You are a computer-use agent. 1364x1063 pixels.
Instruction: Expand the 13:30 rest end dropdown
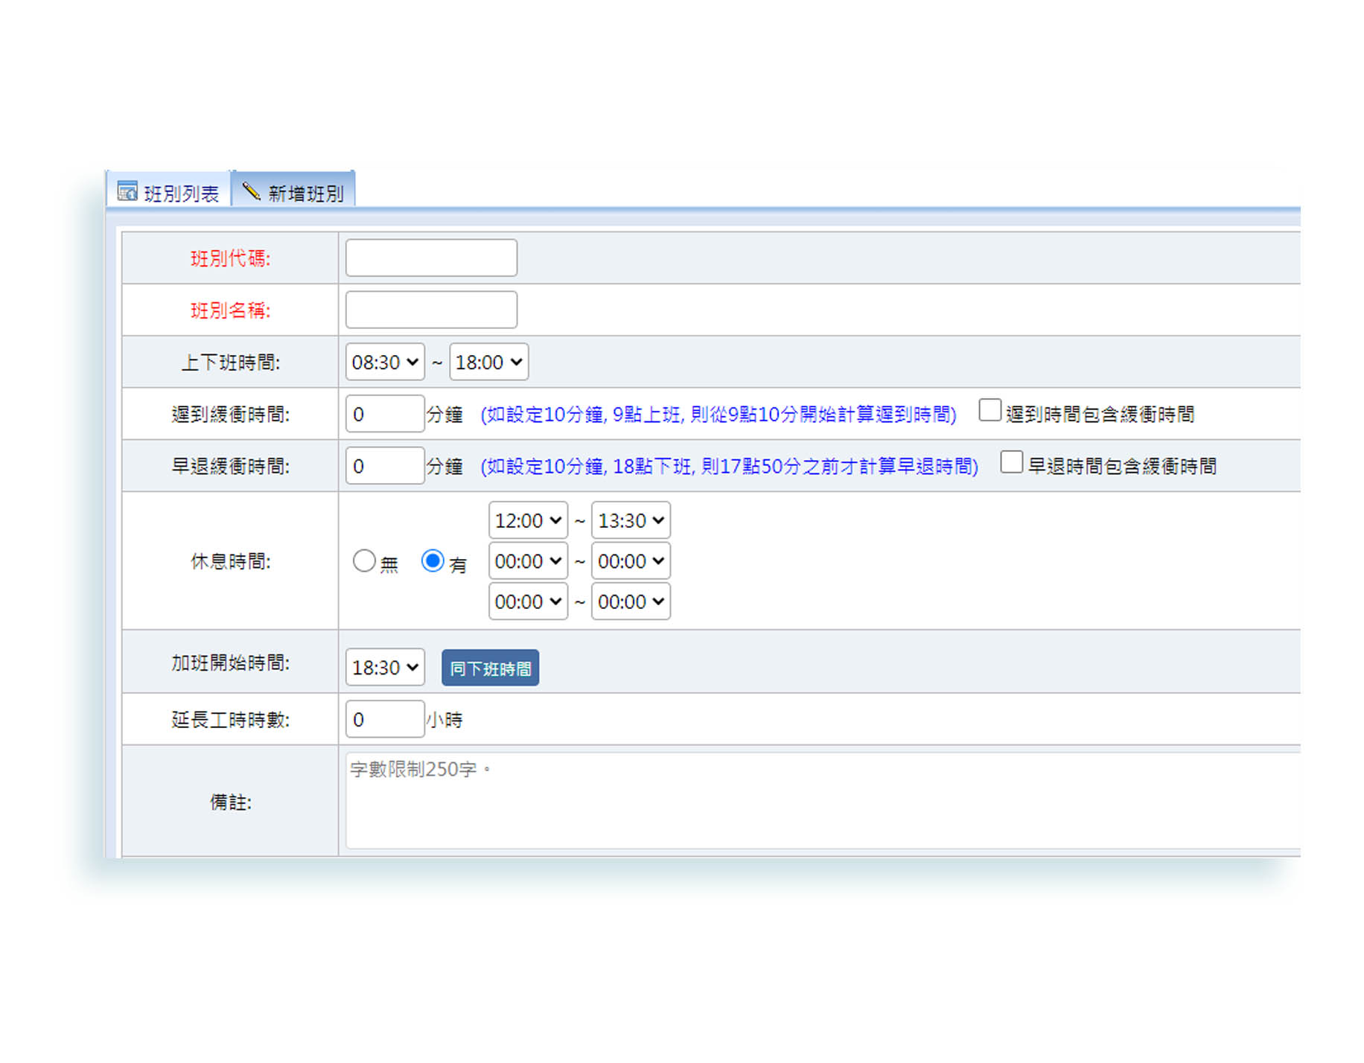(x=631, y=521)
